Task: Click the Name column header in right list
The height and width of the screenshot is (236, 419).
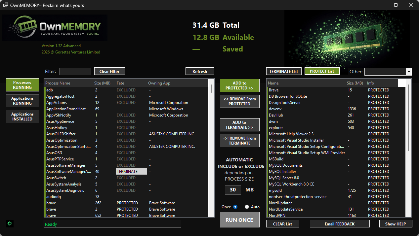Action: click(x=273, y=83)
